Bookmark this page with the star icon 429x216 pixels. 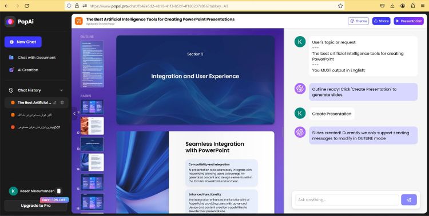tap(340, 6)
